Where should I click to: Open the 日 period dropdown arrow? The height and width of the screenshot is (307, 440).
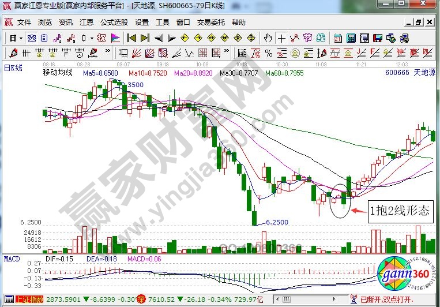pyautogui.click(x=21, y=38)
